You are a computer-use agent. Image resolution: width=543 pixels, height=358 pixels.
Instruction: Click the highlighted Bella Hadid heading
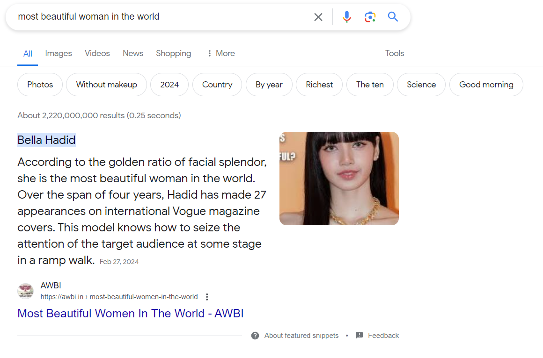tap(46, 140)
